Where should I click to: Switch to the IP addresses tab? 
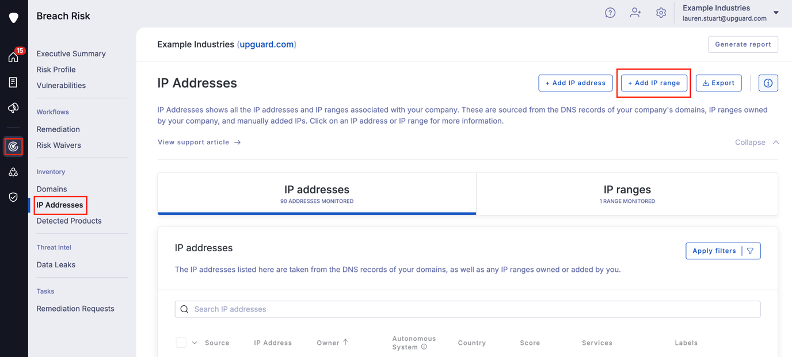317,194
